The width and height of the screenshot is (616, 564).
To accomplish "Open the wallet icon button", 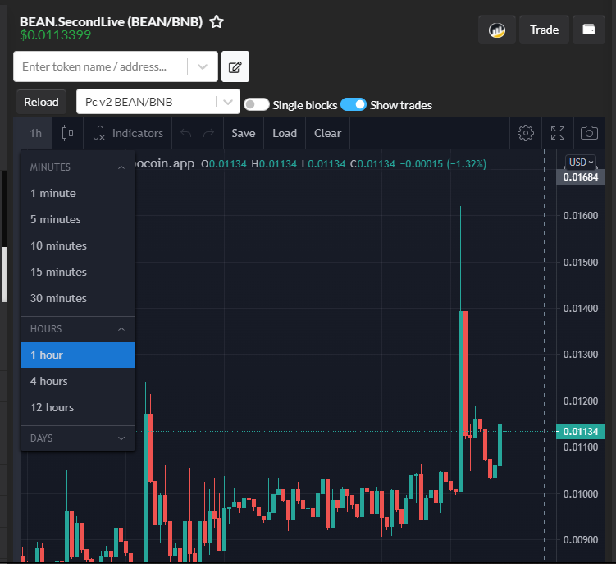I will [x=588, y=30].
